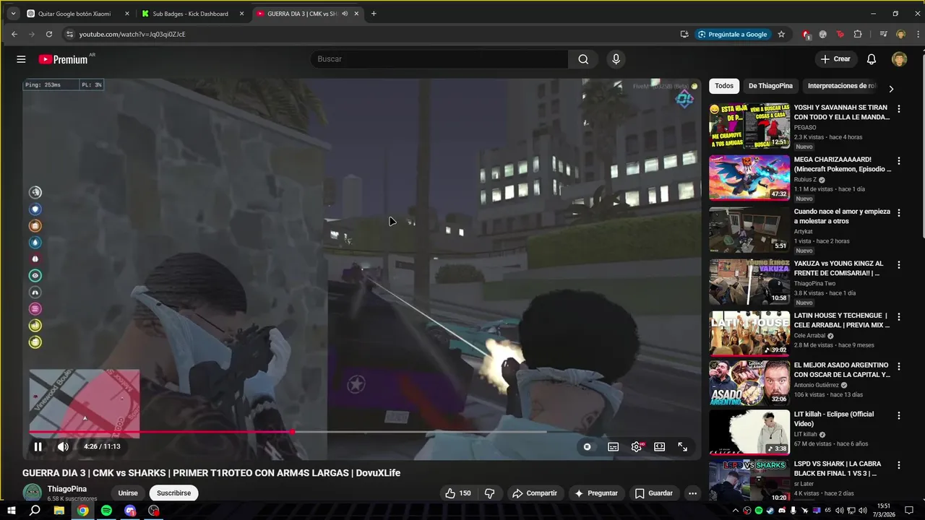This screenshot has height=520, width=925.
Task: Open the ThiagoPina channel name link
Action: 67,489
